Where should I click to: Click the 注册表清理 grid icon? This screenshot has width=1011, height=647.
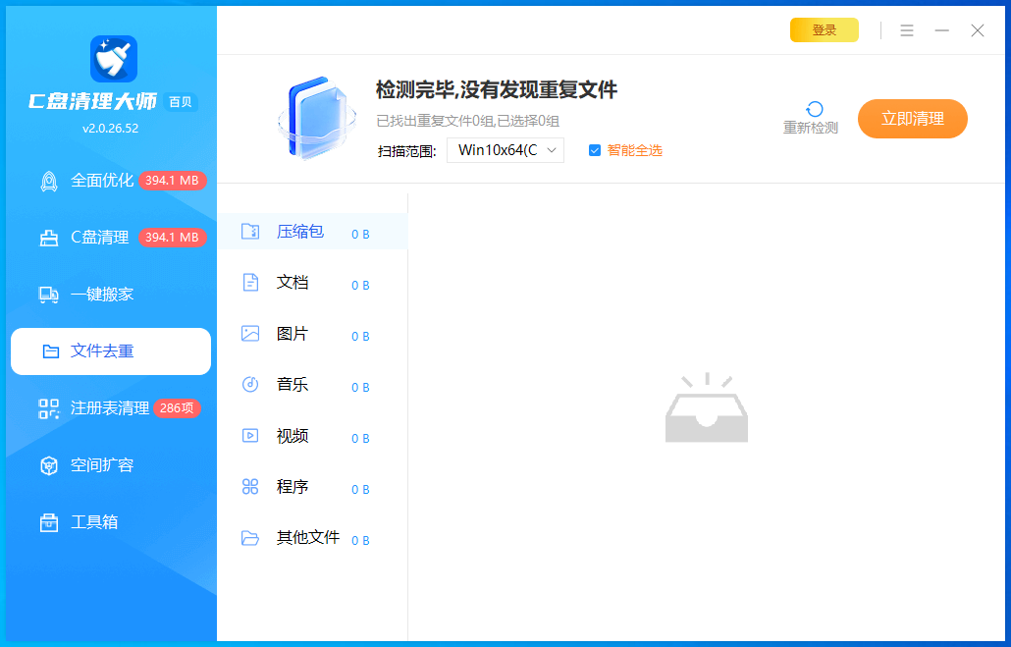[x=49, y=408]
